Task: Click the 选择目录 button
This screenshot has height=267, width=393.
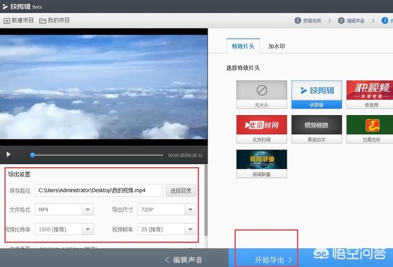Action: [x=181, y=191]
